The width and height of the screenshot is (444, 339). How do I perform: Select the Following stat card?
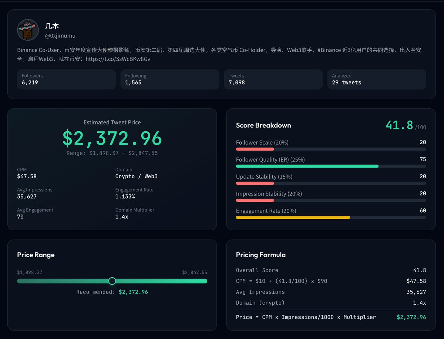coord(170,79)
